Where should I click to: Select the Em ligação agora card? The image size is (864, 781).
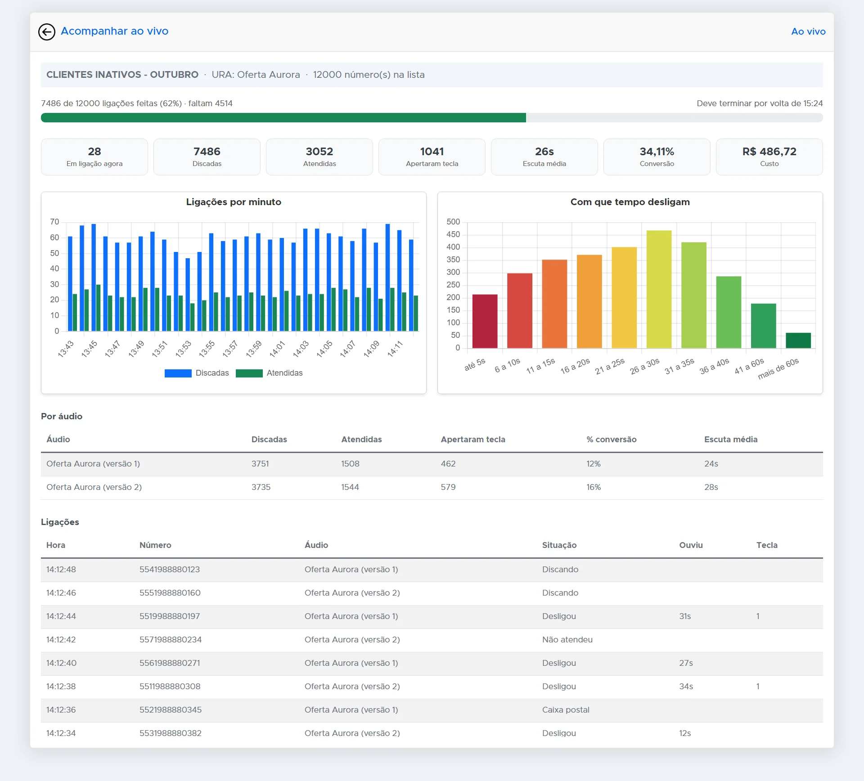tap(94, 157)
